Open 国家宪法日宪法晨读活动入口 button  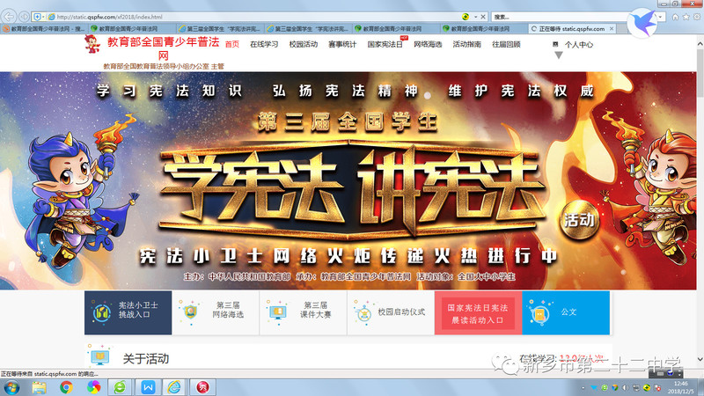click(478, 313)
